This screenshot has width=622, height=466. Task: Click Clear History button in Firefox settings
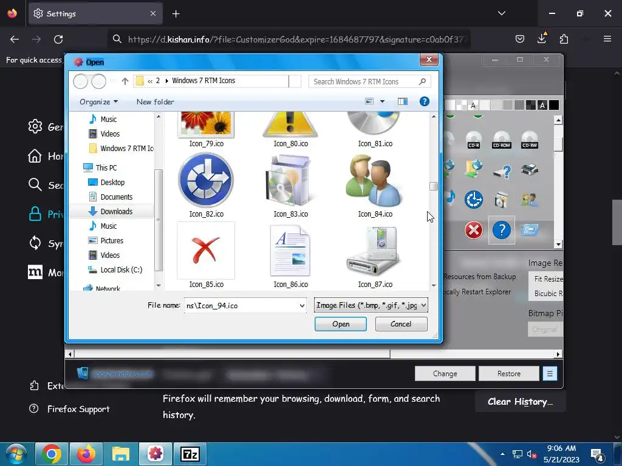pos(520,402)
